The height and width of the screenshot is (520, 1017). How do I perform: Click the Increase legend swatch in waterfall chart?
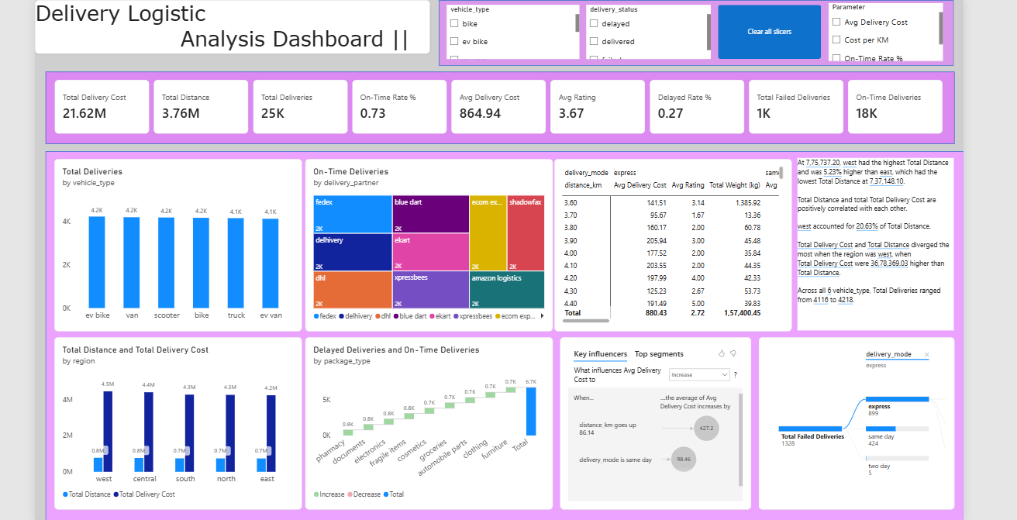[316, 494]
